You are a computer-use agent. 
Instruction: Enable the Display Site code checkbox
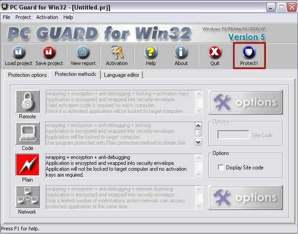pyautogui.click(x=221, y=168)
